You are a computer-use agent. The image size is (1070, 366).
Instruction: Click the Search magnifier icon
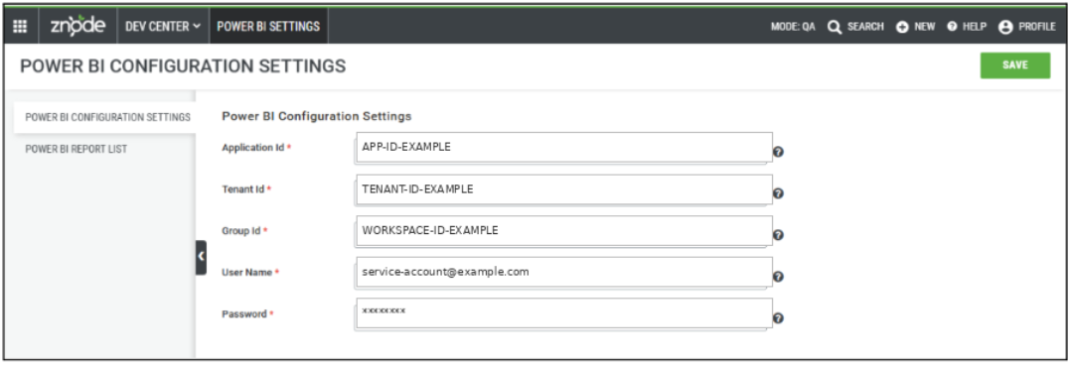click(835, 27)
